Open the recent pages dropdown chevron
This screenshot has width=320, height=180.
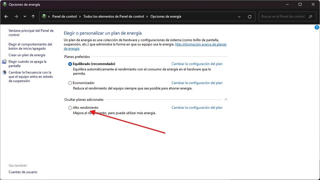pos(25,16)
